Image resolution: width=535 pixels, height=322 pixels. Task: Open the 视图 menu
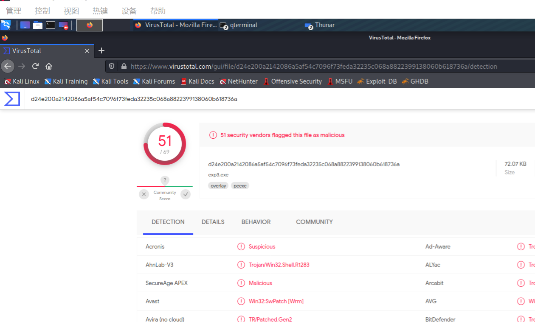pyautogui.click(x=71, y=11)
